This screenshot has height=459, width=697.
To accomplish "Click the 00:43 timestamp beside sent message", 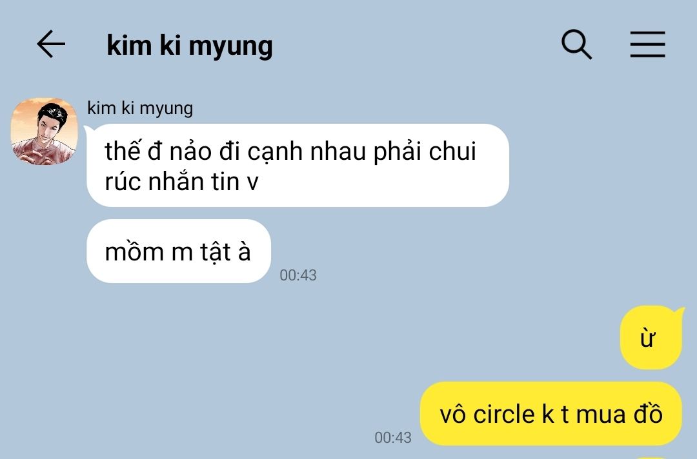I will (393, 438).
